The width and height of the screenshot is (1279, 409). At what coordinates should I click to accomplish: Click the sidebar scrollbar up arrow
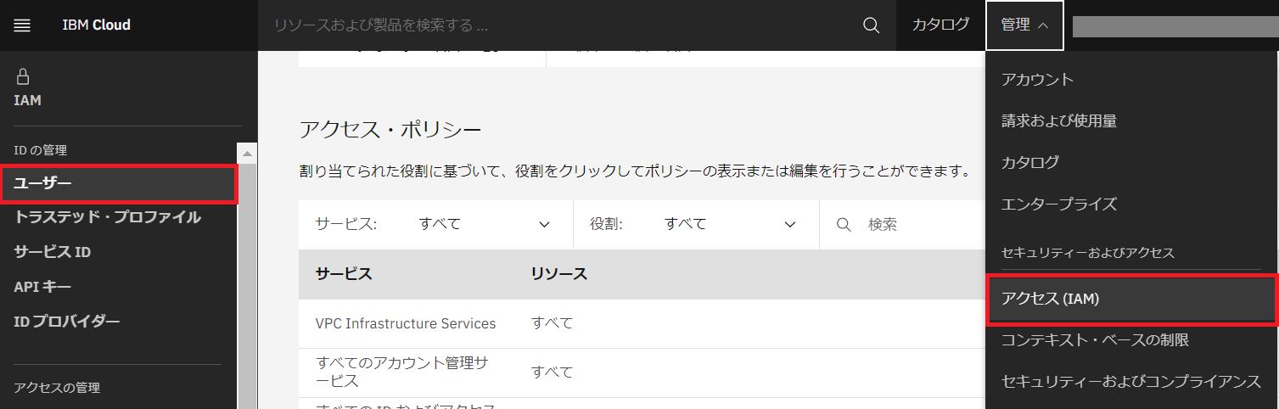[248, 154]
